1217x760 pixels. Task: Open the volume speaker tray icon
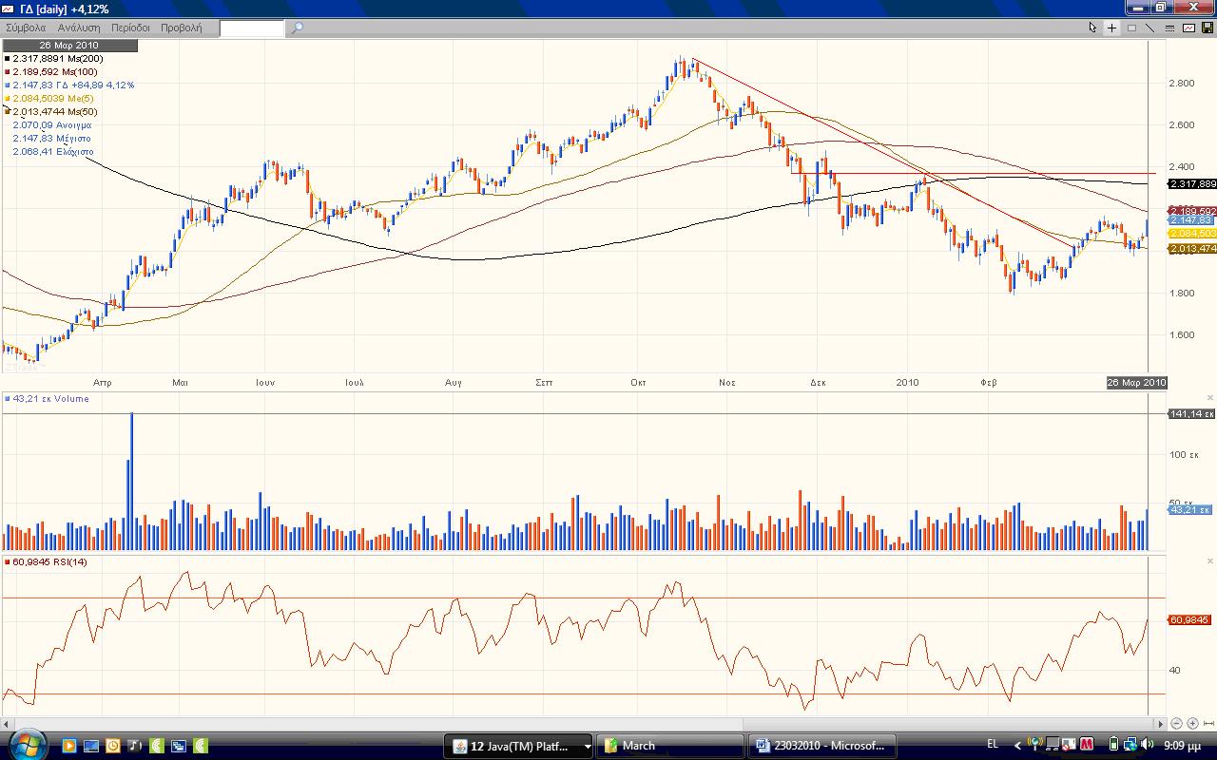(1147, 745)
